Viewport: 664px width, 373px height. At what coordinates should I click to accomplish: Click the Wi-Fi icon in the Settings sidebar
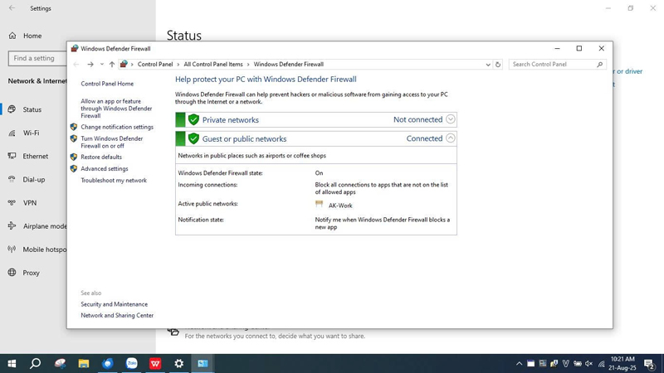[12, 133]
